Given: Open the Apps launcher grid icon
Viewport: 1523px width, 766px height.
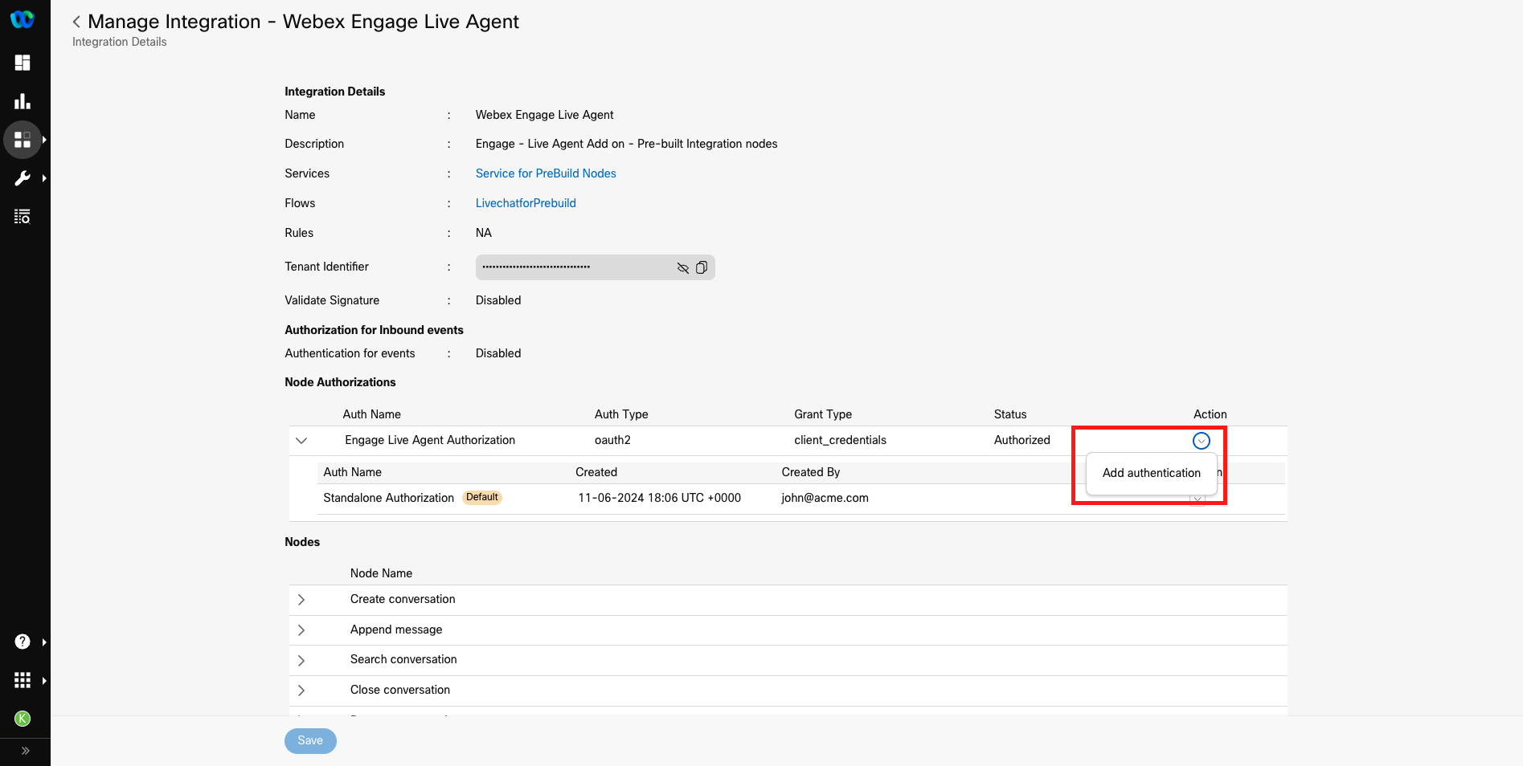Looking at the screenshot, I should (23, 680).
